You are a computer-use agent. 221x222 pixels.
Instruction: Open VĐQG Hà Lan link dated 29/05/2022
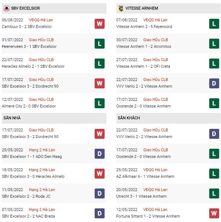[155, 170]
